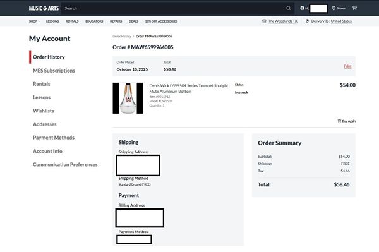Click the Order # MAW6599964005 heading
The image size is (379, 252).
(x=143, y=47)
